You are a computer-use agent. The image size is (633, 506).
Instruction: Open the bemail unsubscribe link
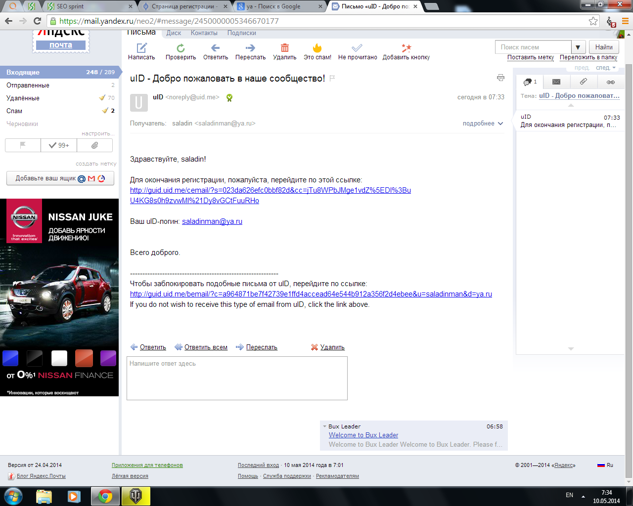pos(311,294)
